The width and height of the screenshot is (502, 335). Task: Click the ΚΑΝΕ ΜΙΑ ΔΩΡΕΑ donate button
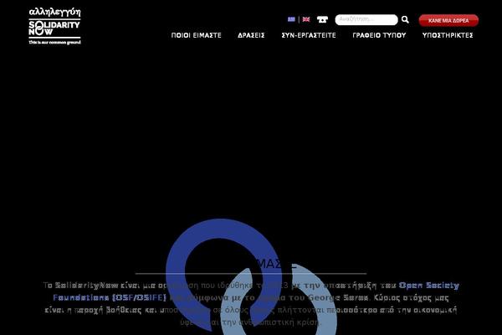(x=448, y=20)
